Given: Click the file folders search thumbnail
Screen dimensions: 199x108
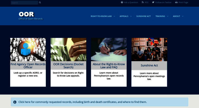Looking at the screenshot, I should pos(68,50).
